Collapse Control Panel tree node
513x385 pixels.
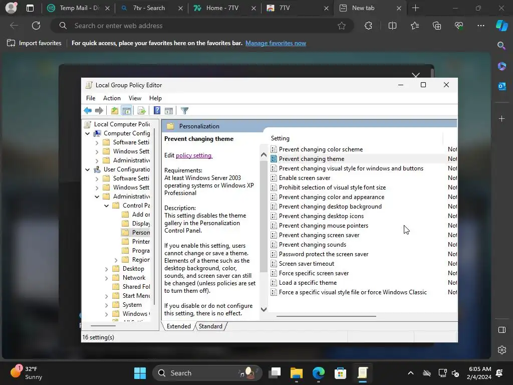[x=106, y=206]
